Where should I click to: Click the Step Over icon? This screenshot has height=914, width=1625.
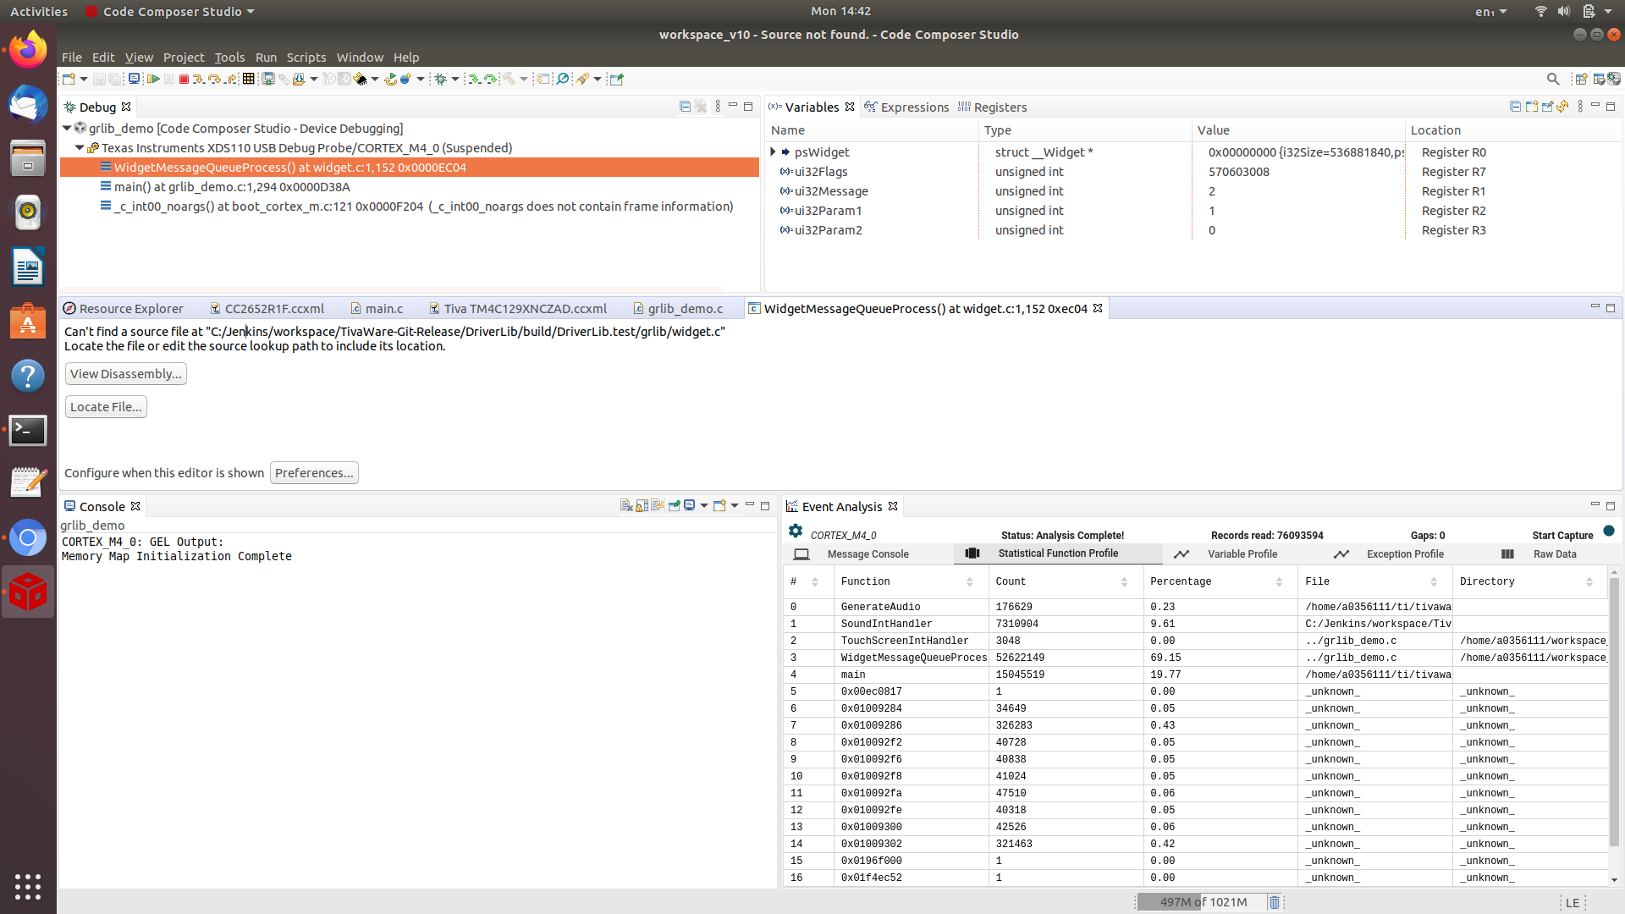[x=214, y=79]
